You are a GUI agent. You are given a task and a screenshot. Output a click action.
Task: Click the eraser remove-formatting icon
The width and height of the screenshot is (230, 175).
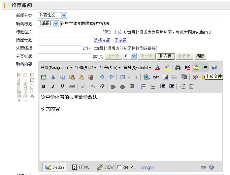(102, 86)
